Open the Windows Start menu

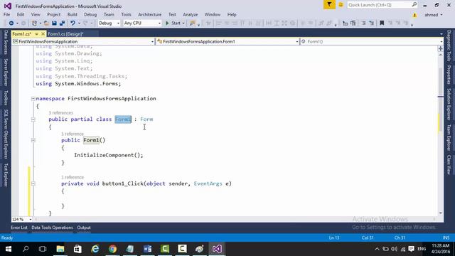tap(9, 249)
